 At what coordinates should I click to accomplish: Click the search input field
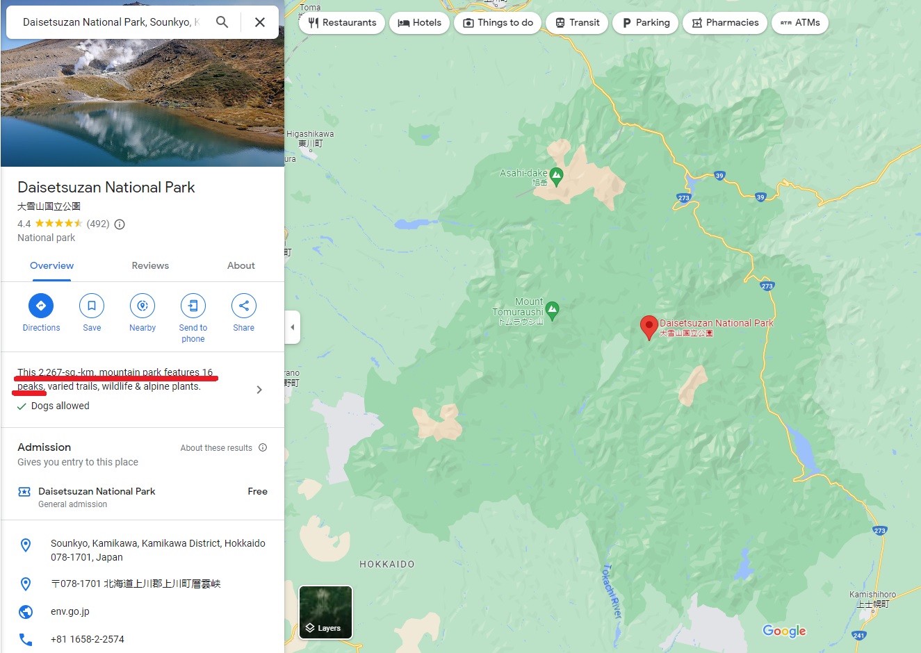pos(111,22)
